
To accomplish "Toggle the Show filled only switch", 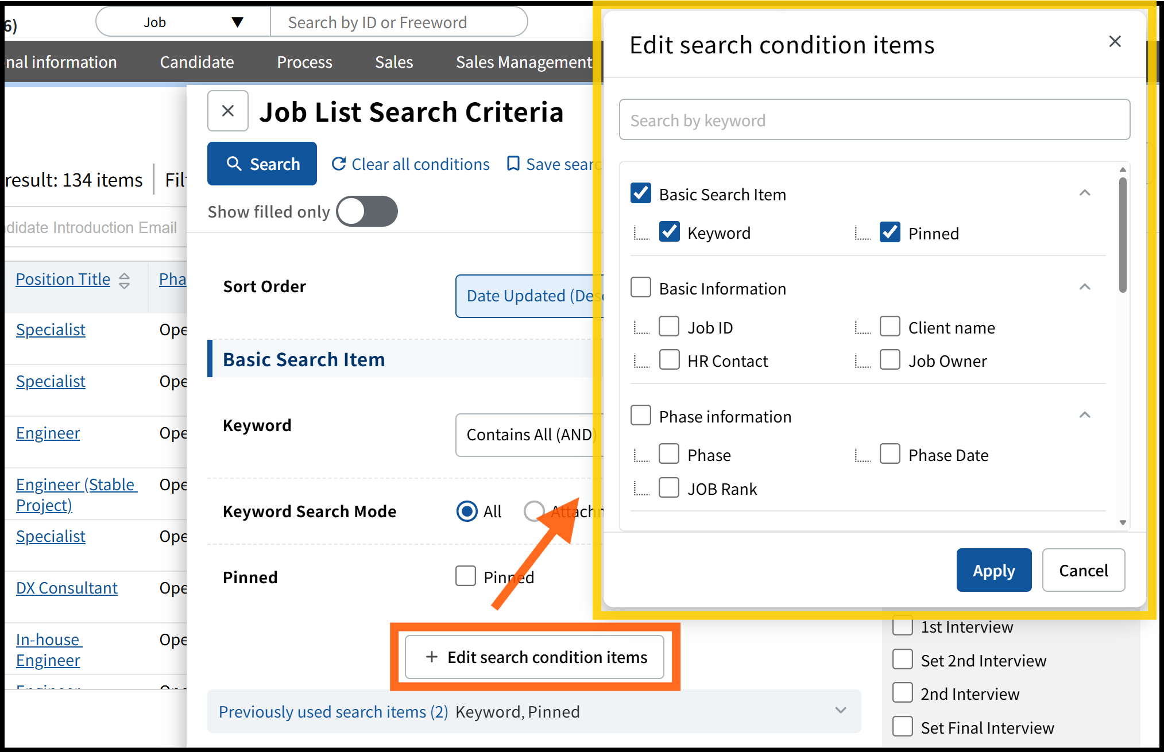I will click(367, 211).
